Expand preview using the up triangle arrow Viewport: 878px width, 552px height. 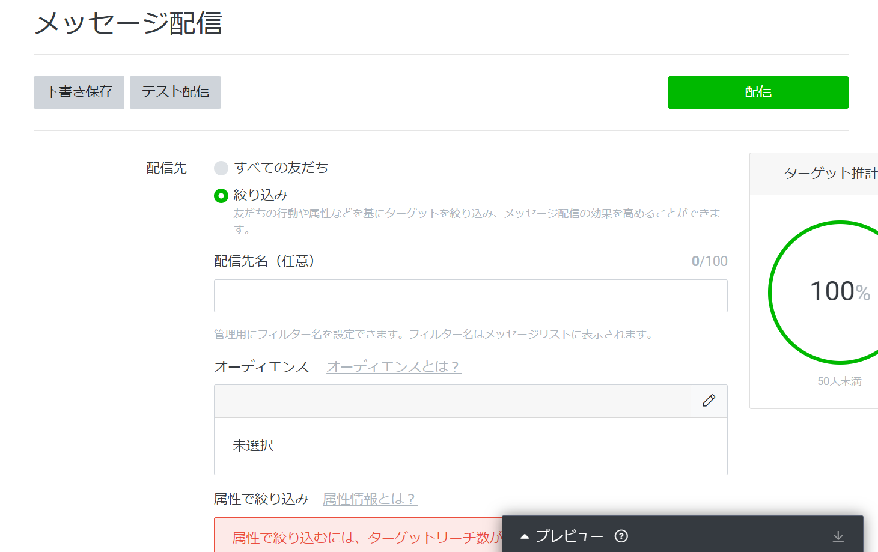click(525, 536)
